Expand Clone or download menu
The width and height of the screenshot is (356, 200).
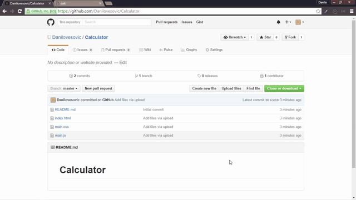tap(284, 88)
